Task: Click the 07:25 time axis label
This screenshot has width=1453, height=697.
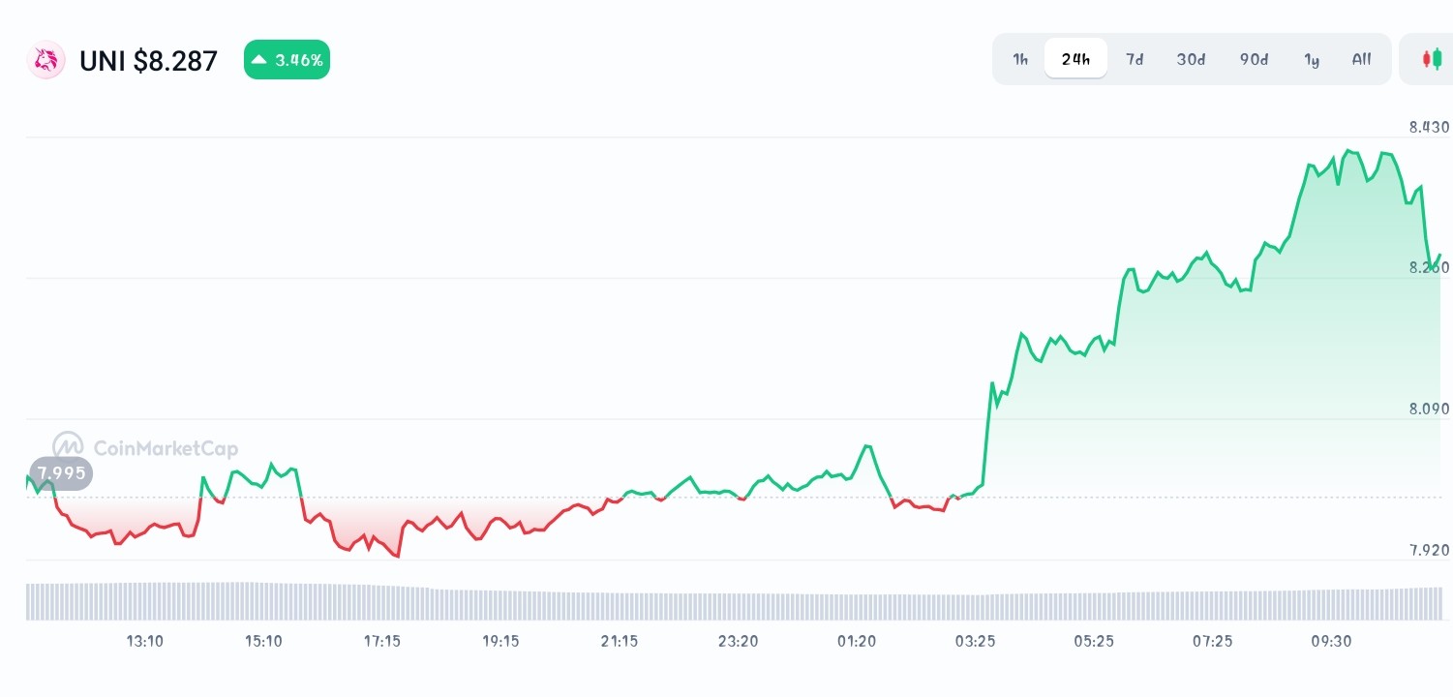Action: tap(1212, 641)
